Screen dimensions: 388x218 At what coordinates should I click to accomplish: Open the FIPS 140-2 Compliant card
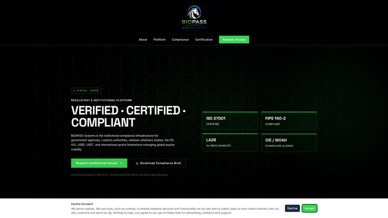tap(289, 121)
